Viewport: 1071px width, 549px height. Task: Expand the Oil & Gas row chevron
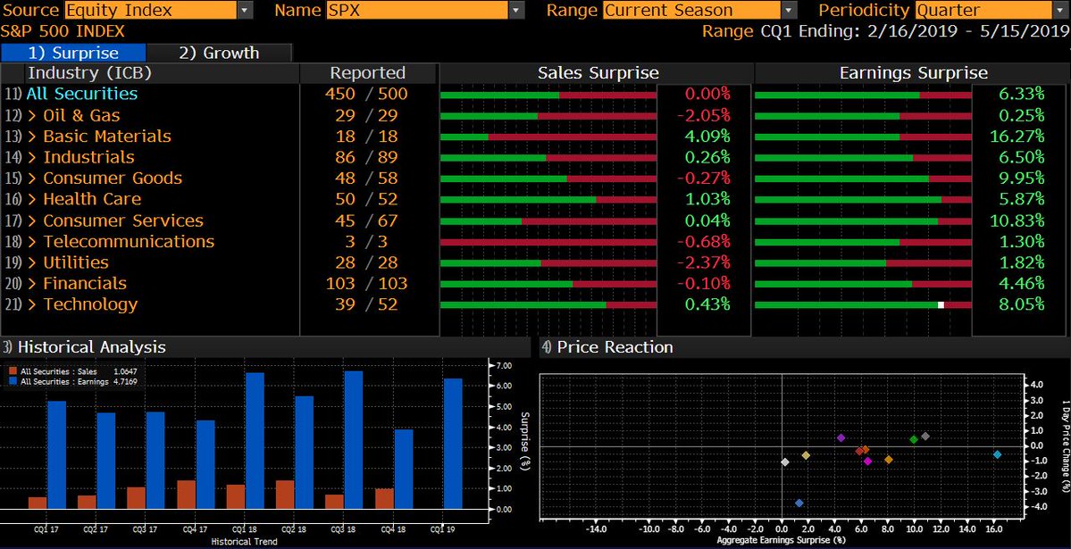[x=32, y=115]
